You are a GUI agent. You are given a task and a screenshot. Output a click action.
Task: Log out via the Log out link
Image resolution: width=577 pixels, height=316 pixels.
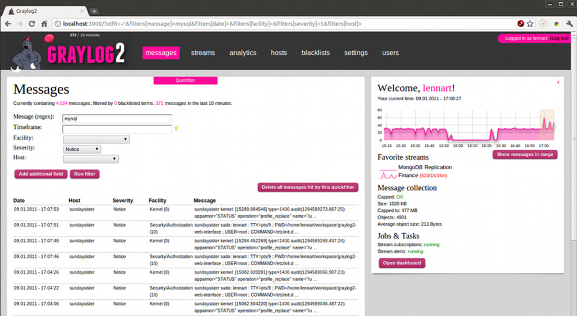point(559,38)
